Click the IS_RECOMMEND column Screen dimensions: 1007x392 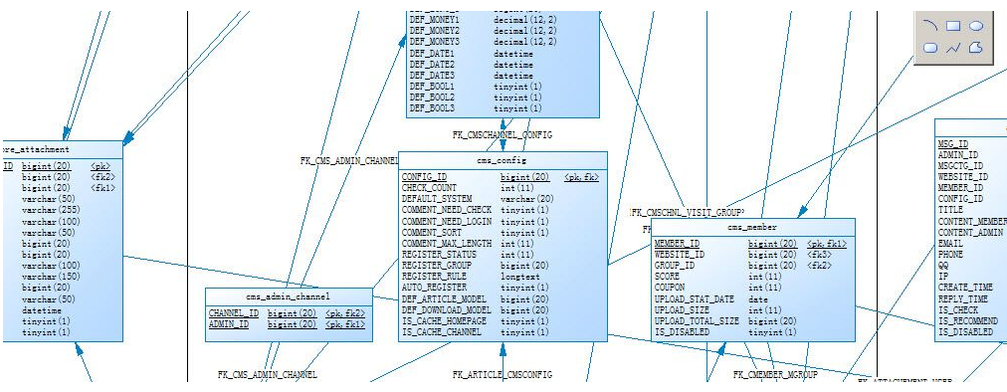(x=968, y=320)
